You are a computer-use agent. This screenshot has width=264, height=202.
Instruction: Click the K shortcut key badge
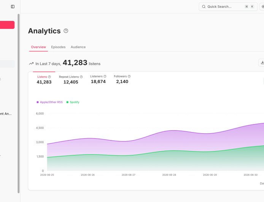point(252,6)
